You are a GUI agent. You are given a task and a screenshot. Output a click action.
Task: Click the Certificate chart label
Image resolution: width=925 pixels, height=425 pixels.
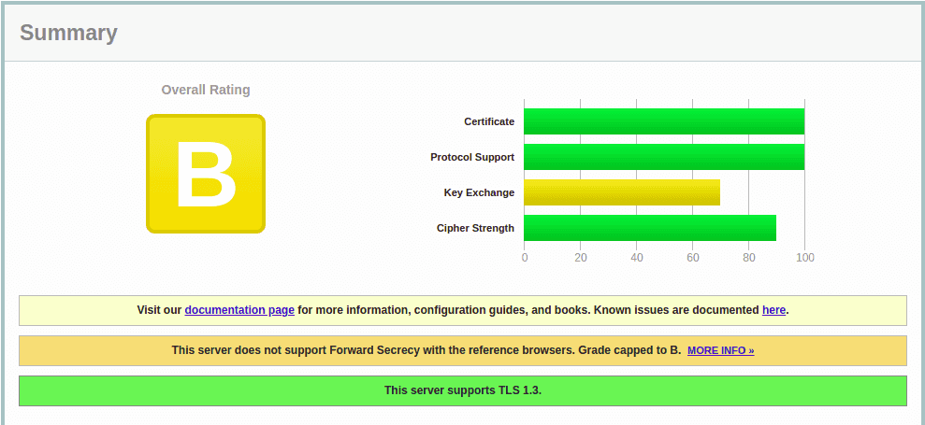coord(489,121)
